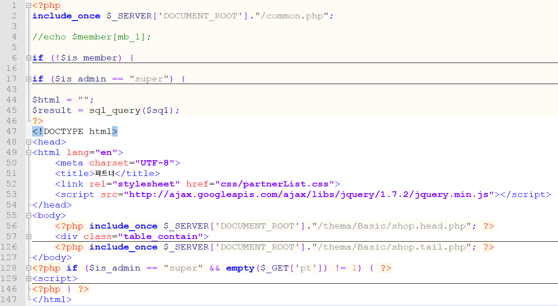Click the closing </head> tag

pos(52,205)
